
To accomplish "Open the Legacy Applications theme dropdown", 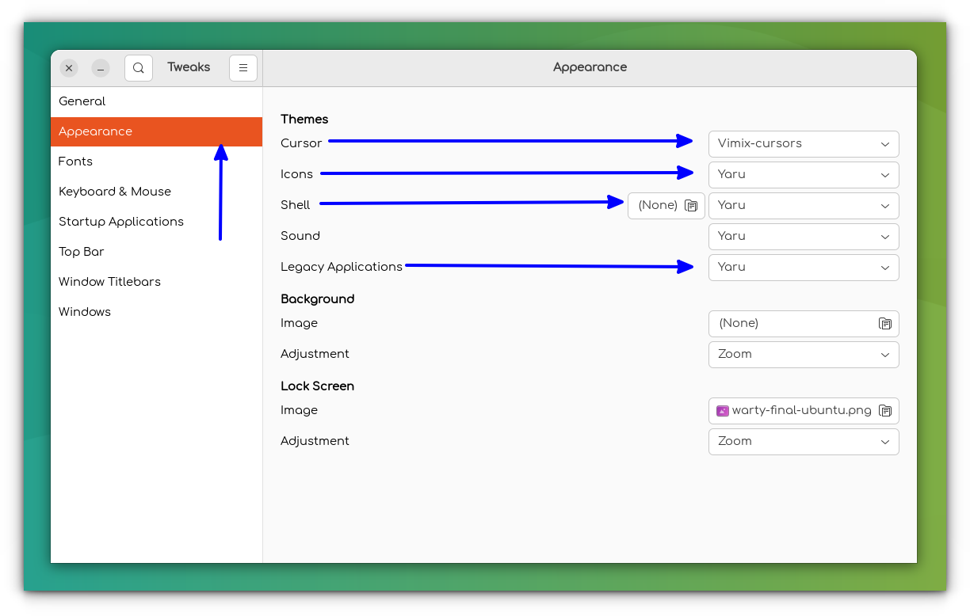I will pos(803,267).
